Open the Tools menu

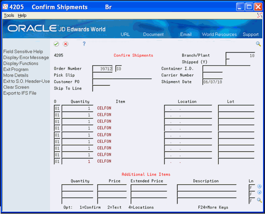click(x=9, y=16)
